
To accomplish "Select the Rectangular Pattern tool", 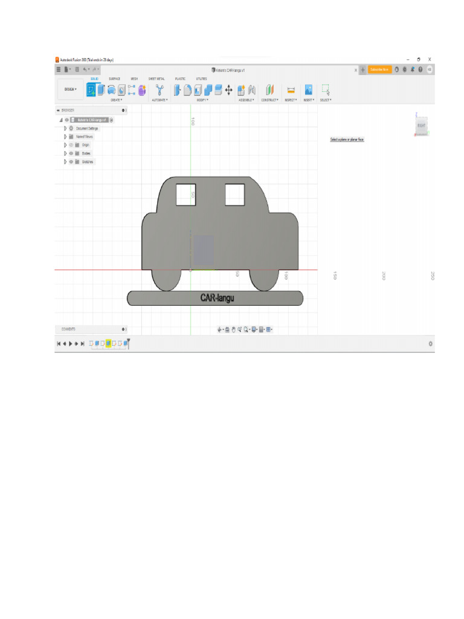I will click(131, 90).
